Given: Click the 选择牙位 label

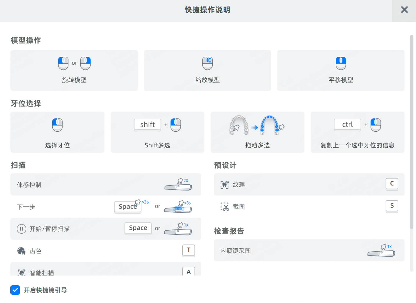Looking at the screenshot, I should 58,145.
